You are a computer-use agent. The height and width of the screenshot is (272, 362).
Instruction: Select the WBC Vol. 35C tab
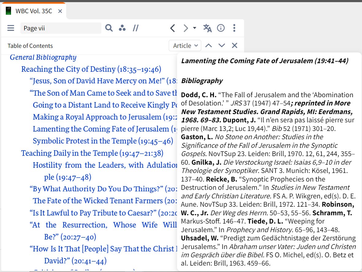(34, 11)
